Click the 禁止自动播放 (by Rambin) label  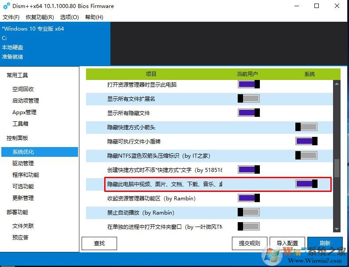141,212
